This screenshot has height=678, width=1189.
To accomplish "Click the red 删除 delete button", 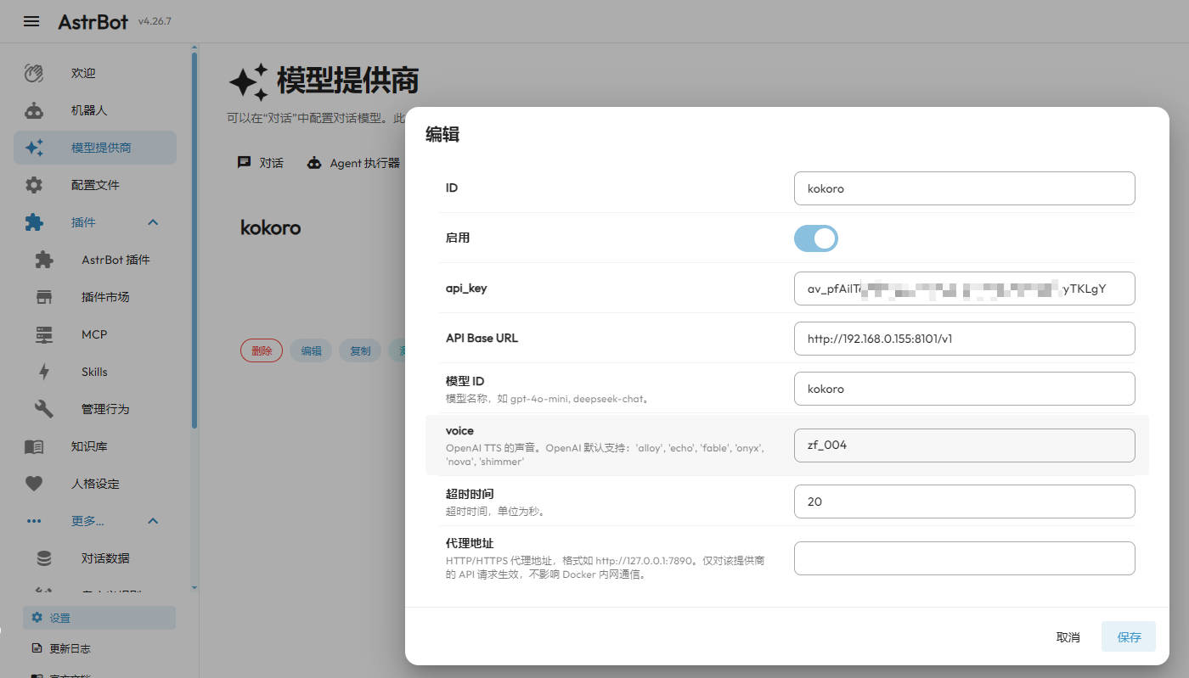I will 262,350.
